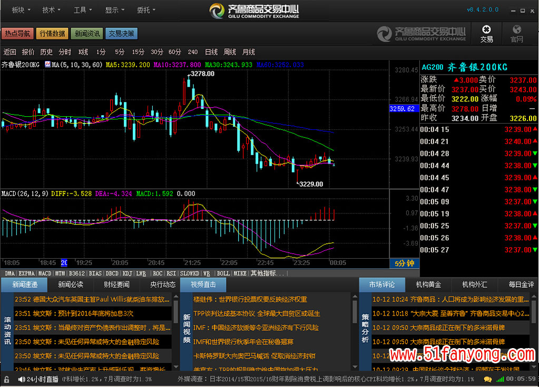This screenshot has height=387, width=539.
Task: Open TPP谈判达成基本协议 news item
Action: pos(257,313)
